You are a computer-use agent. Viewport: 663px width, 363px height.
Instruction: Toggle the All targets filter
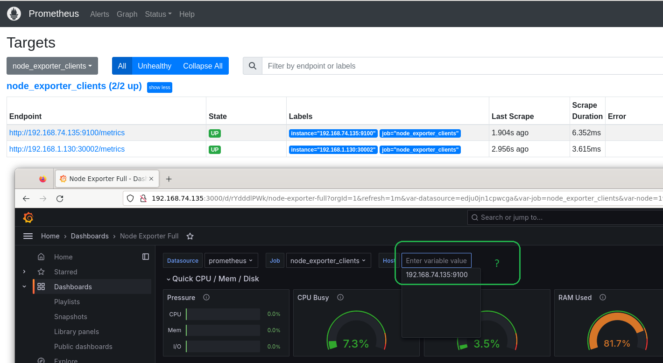coord(122,66)
